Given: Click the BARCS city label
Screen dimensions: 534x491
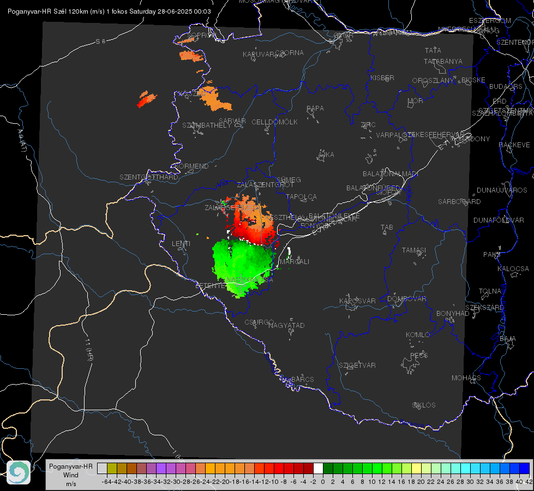Looking at the screenshot, I should coord(303,379).
